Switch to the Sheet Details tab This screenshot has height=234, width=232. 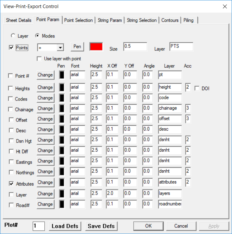(18, 20)
